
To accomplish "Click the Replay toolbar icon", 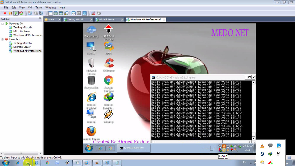I will pyautogui.click(x=99, y=13).
